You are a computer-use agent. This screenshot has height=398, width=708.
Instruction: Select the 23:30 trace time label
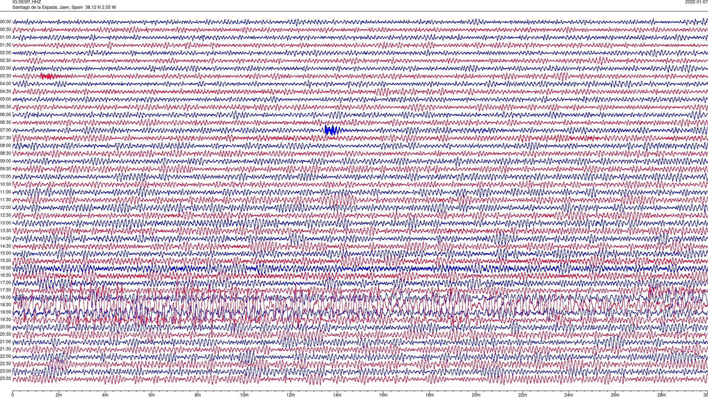click(x=6, y=378)
